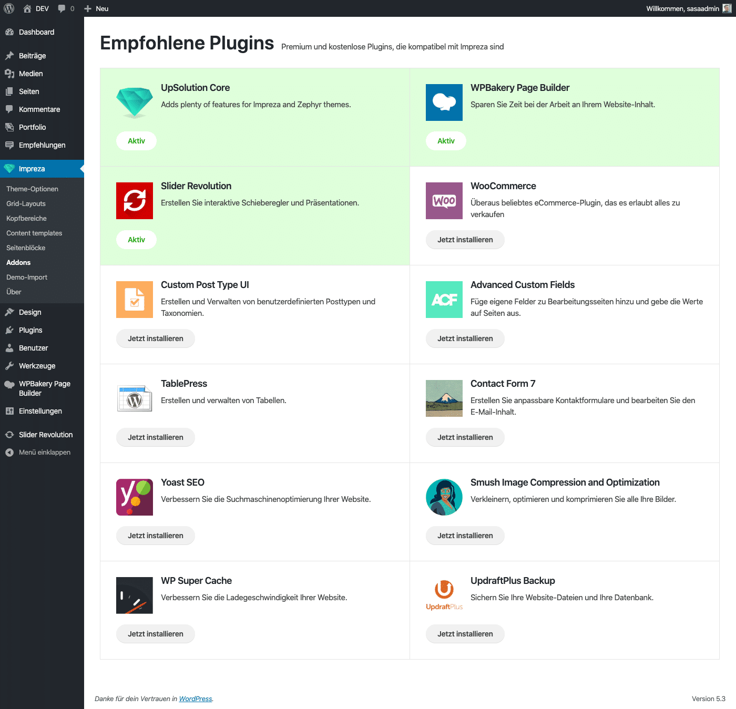The image size is (736, 709).
Task: Click Menü einklappen text label
Action: pyautogui.click(x=45, y=453)
